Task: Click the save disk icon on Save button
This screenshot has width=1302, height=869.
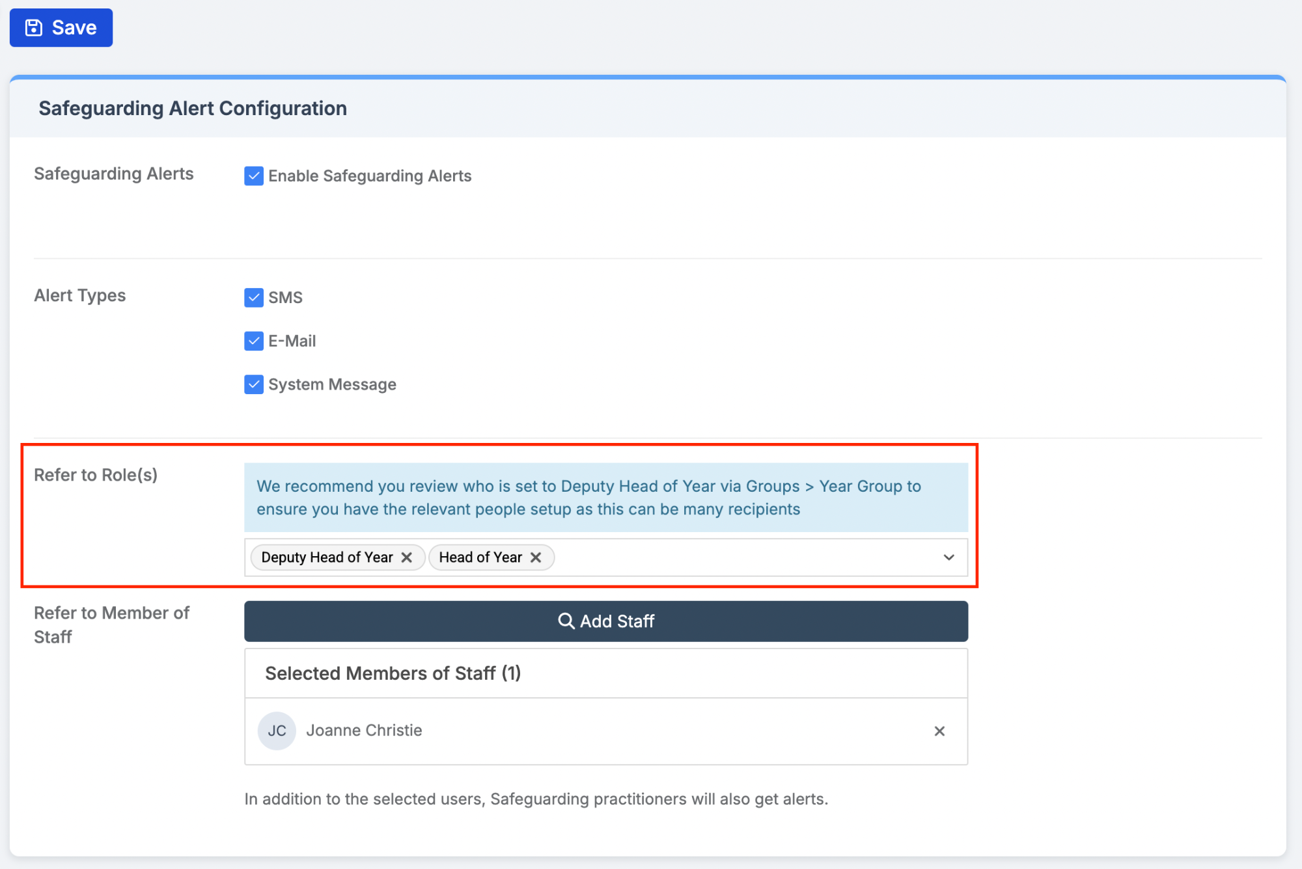Action: point(33,27)
